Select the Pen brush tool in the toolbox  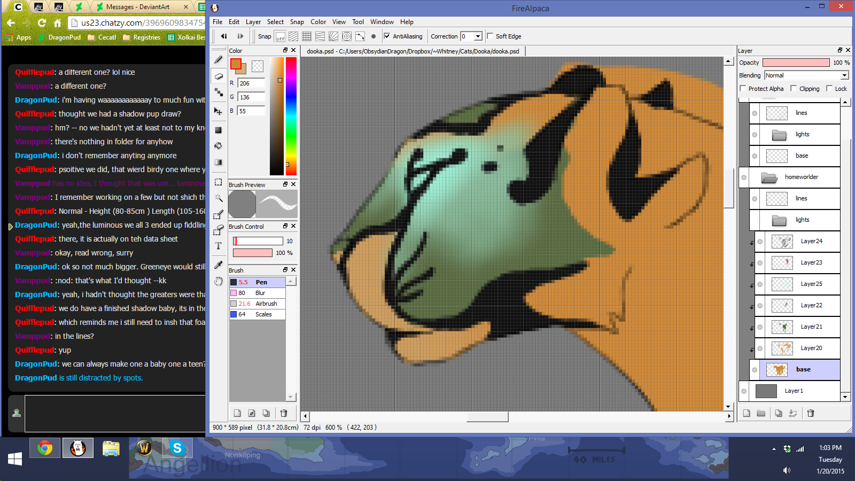(x=218, y=60)
